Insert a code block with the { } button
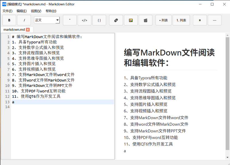The image size is (230, 165). click(x=99, y=20)
